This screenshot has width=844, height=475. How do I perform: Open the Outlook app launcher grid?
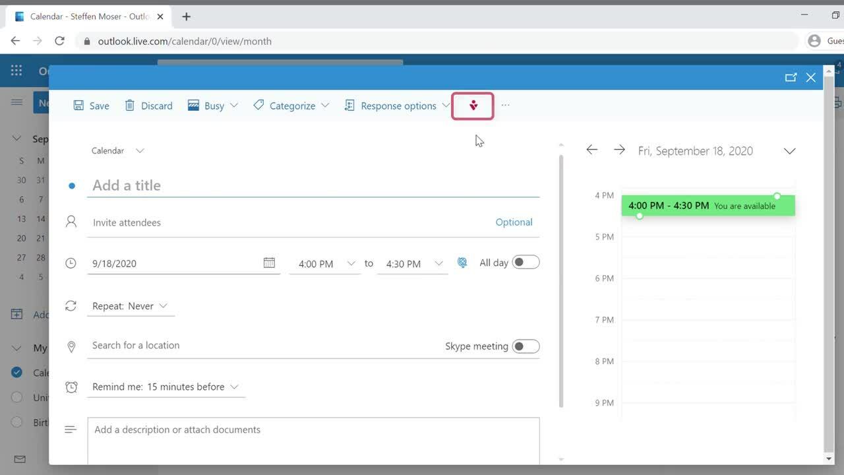pyautogui.click(x=16, y=71)
